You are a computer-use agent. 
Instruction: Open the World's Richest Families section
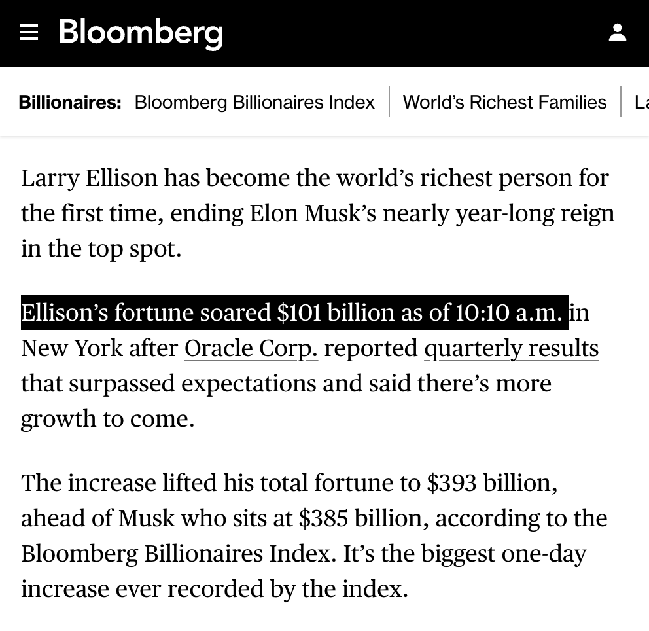pos(504,102)
